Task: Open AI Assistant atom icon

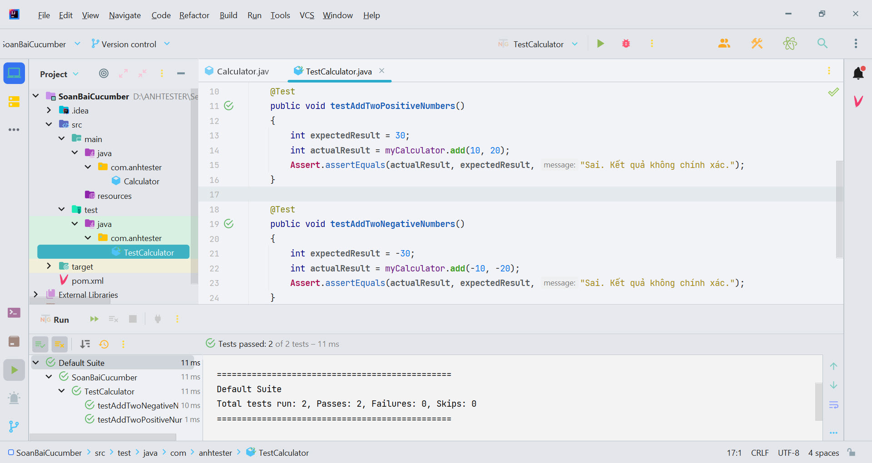Action: coord(790,44)
